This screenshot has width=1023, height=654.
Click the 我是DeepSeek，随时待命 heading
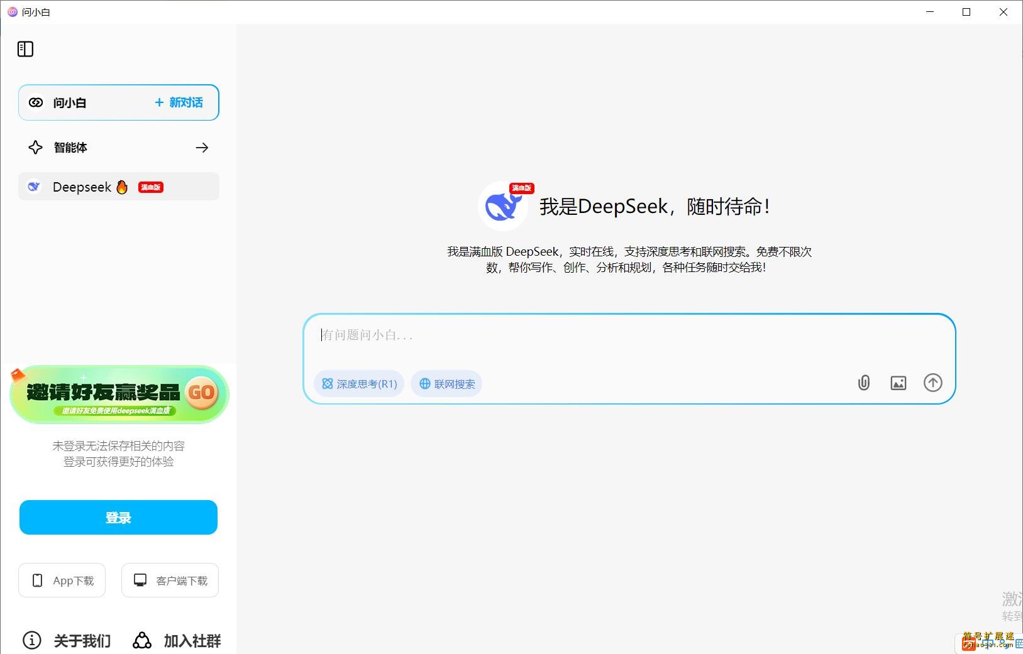tap(655, 206)
